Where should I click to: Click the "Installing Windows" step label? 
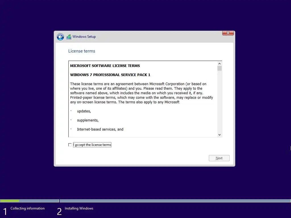[x=79, y=208]
